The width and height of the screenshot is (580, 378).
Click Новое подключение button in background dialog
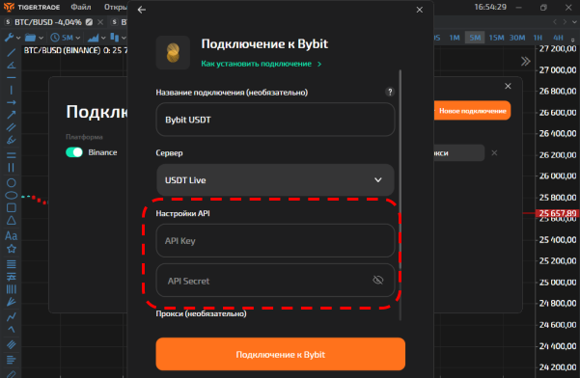472,111
